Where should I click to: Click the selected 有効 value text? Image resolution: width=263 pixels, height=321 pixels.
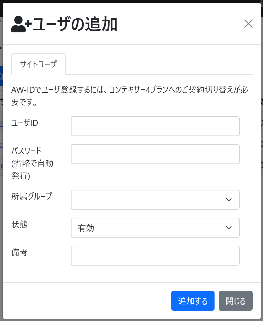tap(86, 228)
